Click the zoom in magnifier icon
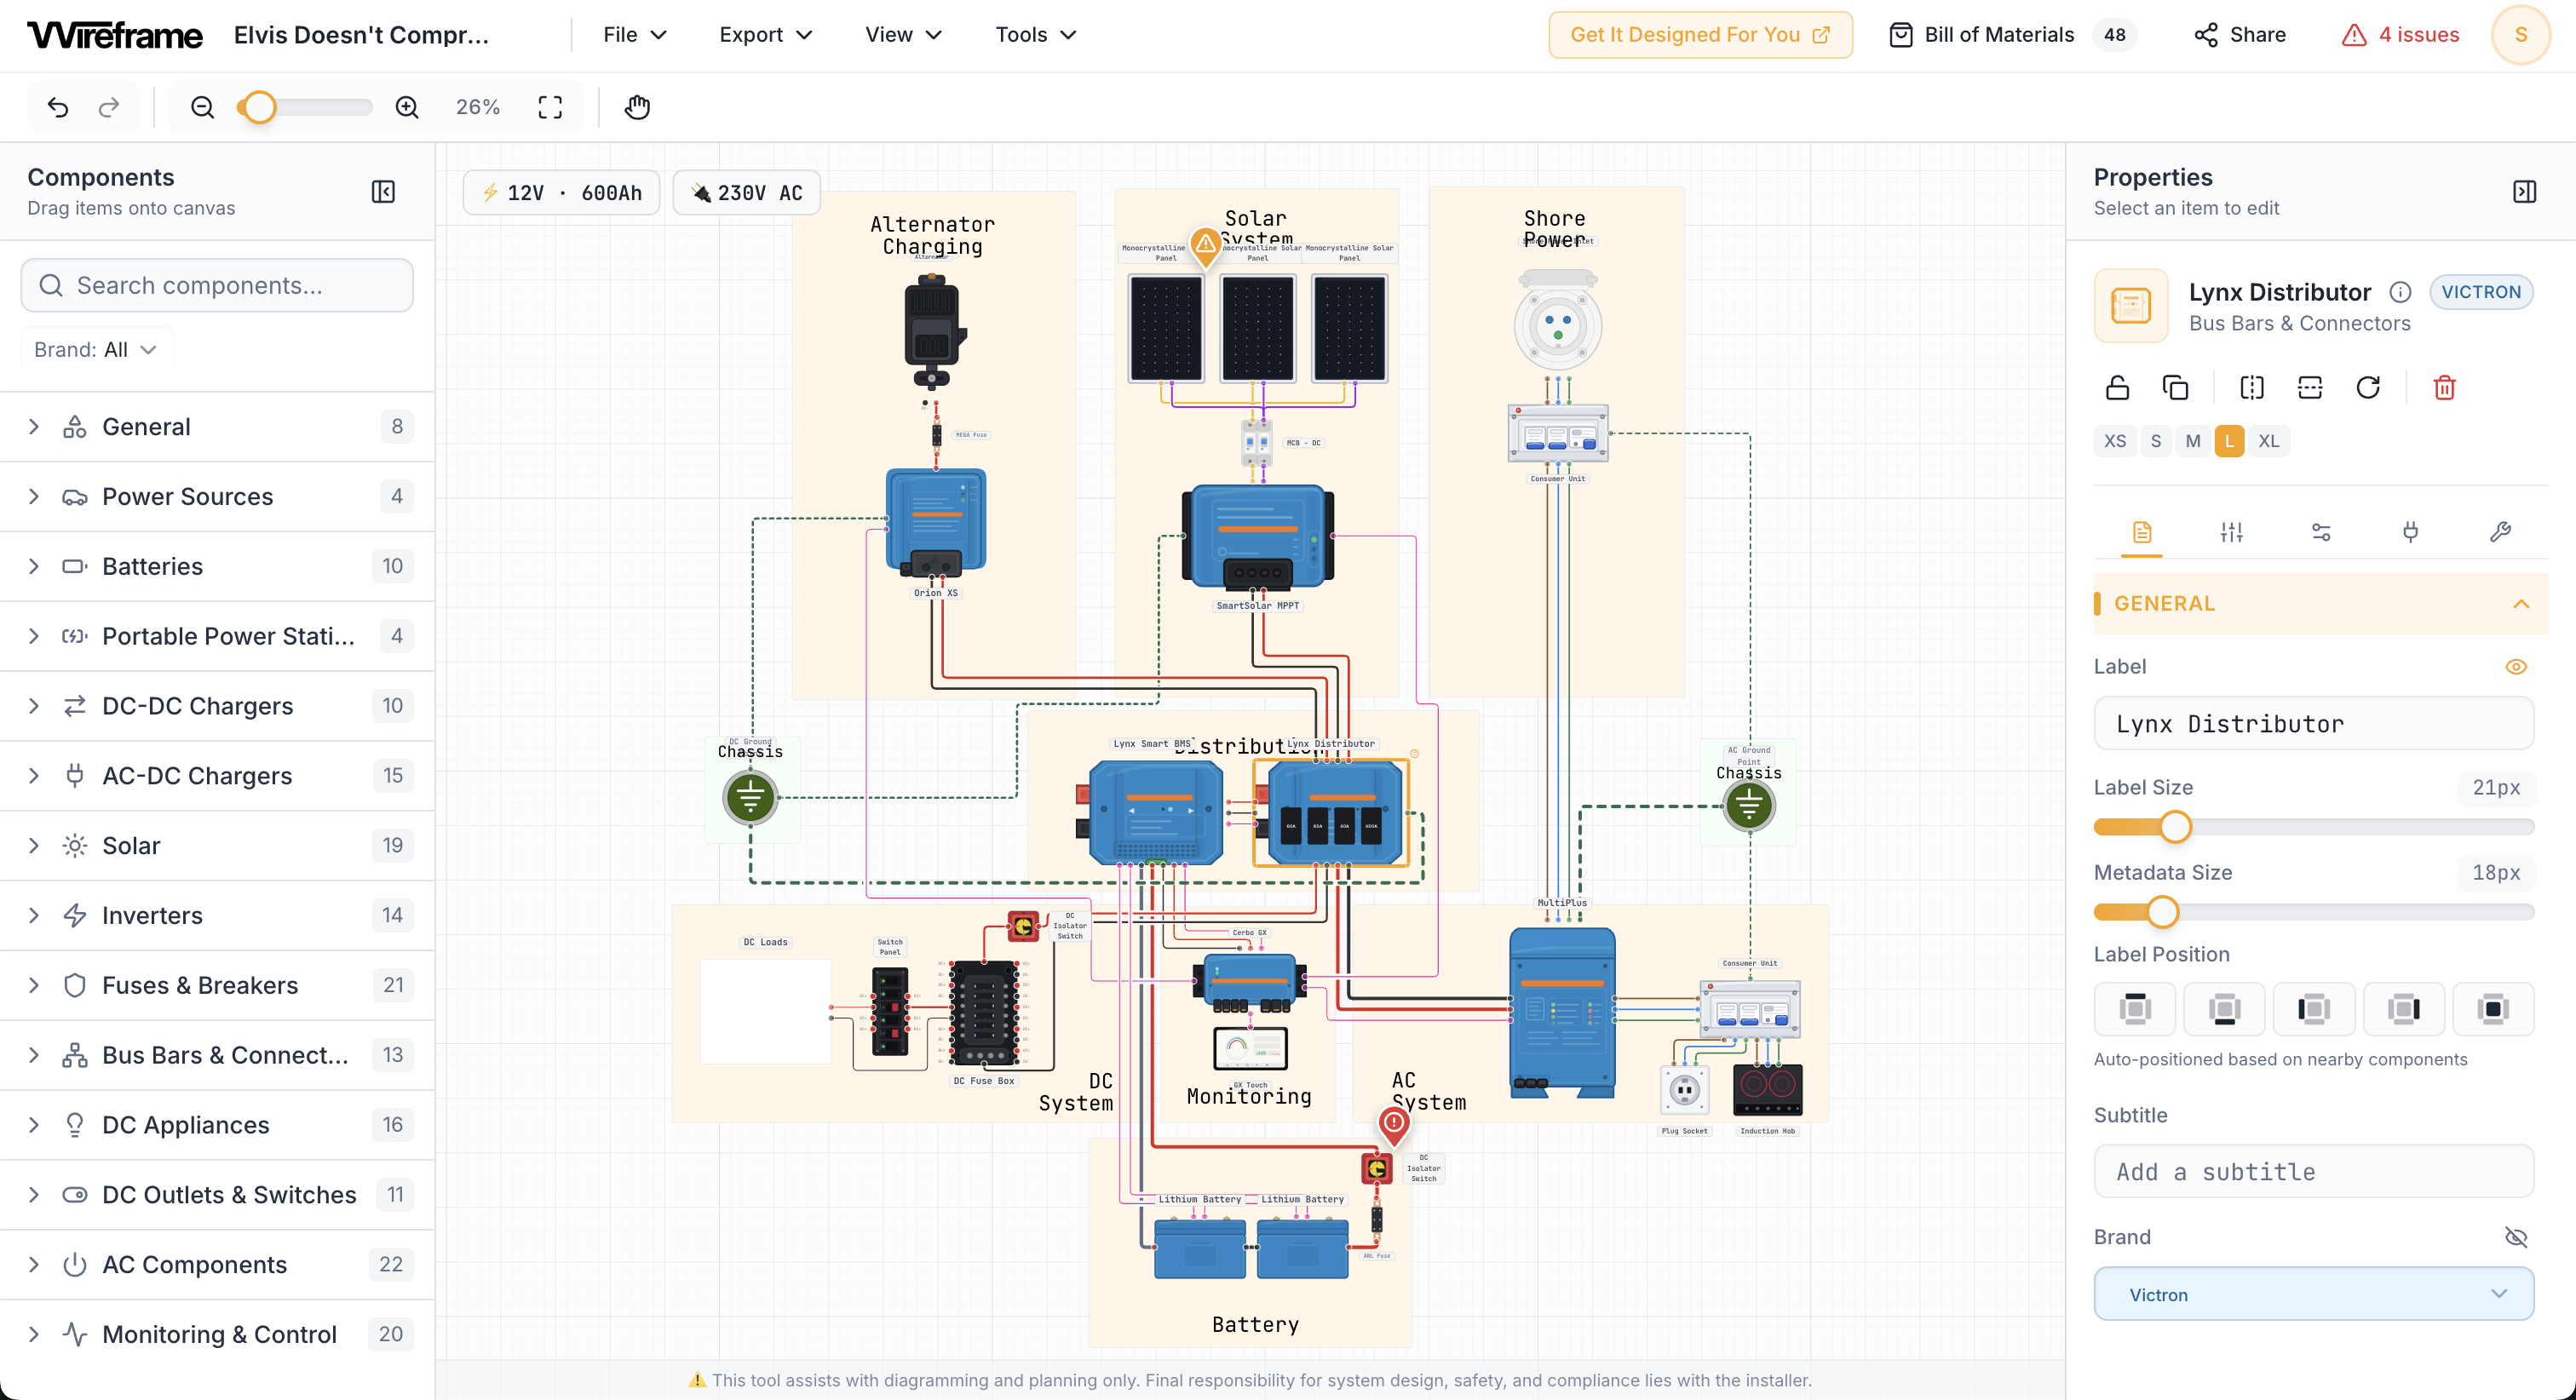The image size is (2576, 1400). tap(408, 107)
